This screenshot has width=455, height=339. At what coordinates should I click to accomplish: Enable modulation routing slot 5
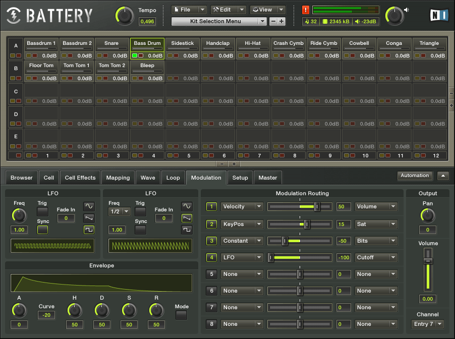(211, 274)
